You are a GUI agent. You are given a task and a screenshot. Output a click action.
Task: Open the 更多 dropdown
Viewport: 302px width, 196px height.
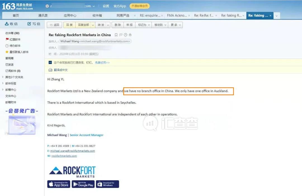pos(175,25)
